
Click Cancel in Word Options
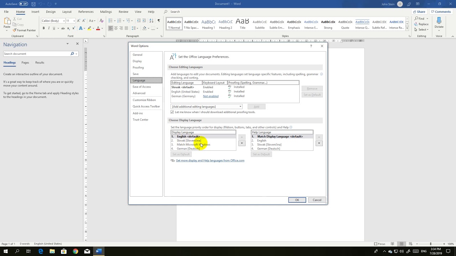pos(317,200)
